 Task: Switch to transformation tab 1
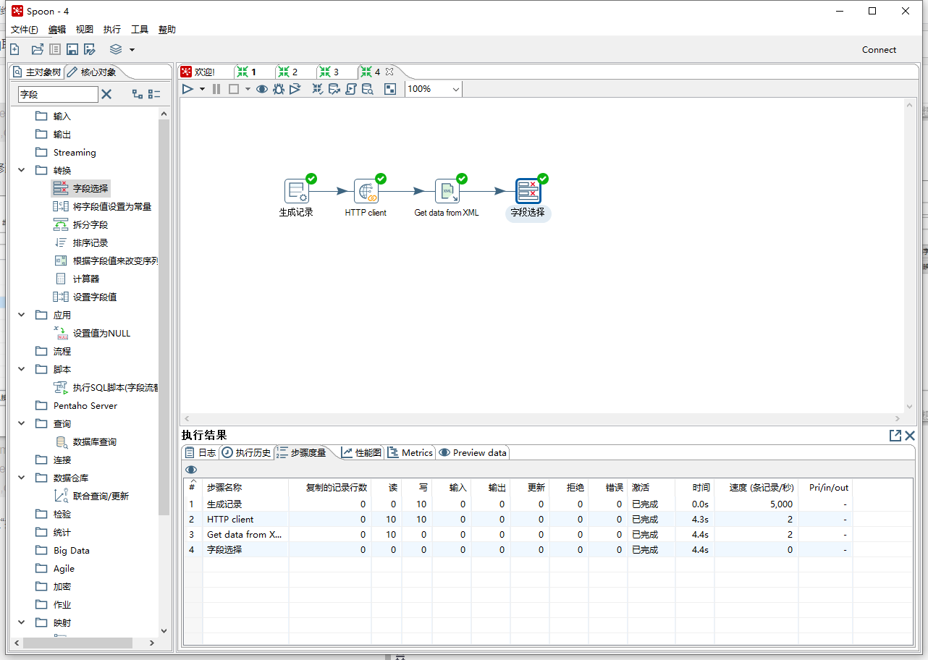click(x=246, y=72)
